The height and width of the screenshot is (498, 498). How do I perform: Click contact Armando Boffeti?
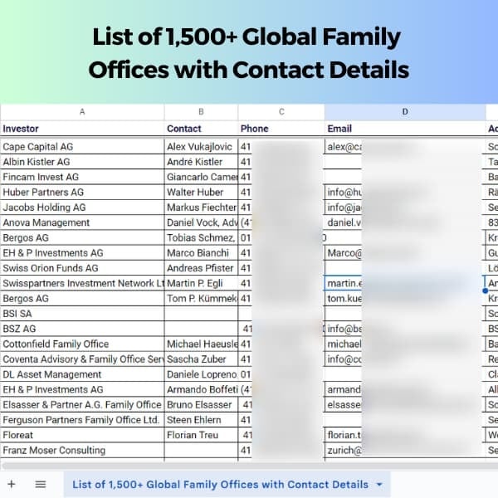point(201,390)
